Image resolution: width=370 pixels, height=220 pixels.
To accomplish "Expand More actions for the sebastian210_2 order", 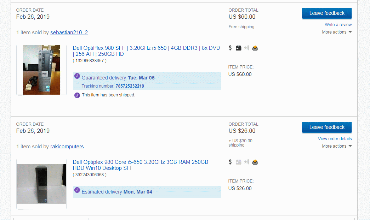I will click(337, 32).
